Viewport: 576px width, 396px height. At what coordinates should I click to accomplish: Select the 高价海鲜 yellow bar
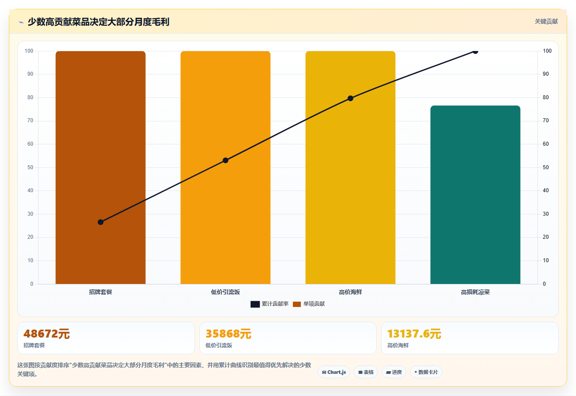tap(350, 167)
